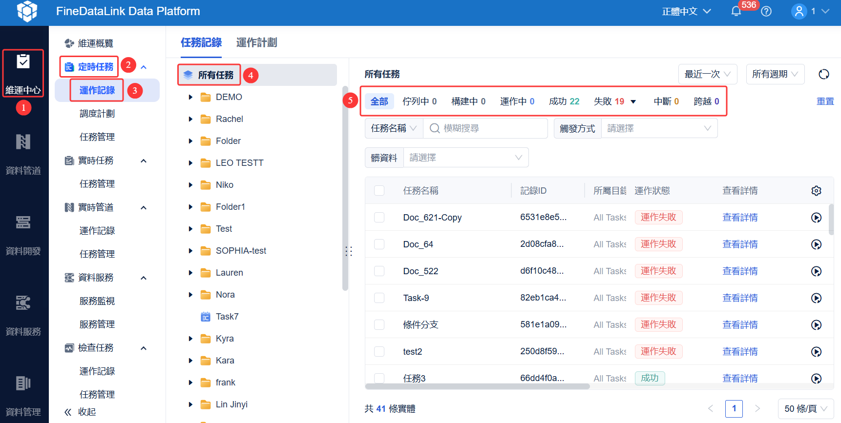Click the 收起 collapse sidebar icon
The image size is (841, 423).
(x=68, y=412)
